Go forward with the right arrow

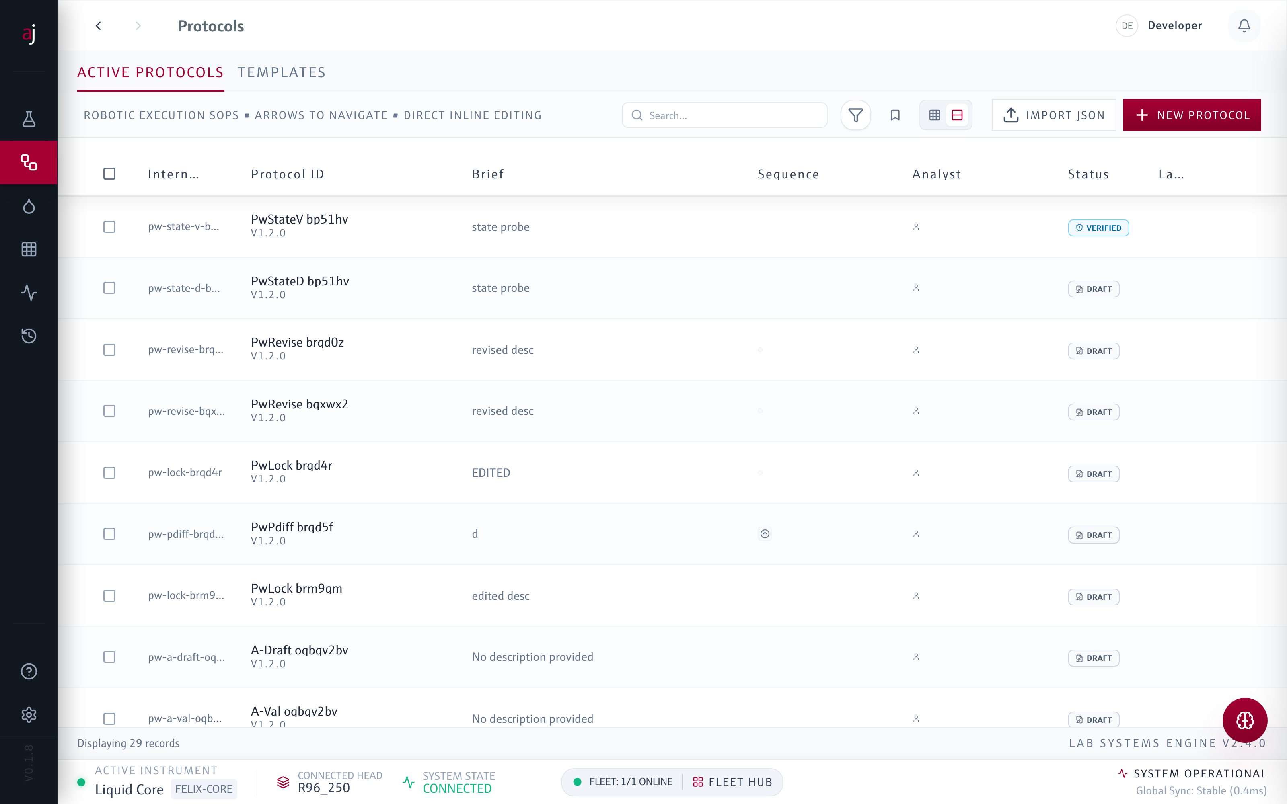point(138,25)
